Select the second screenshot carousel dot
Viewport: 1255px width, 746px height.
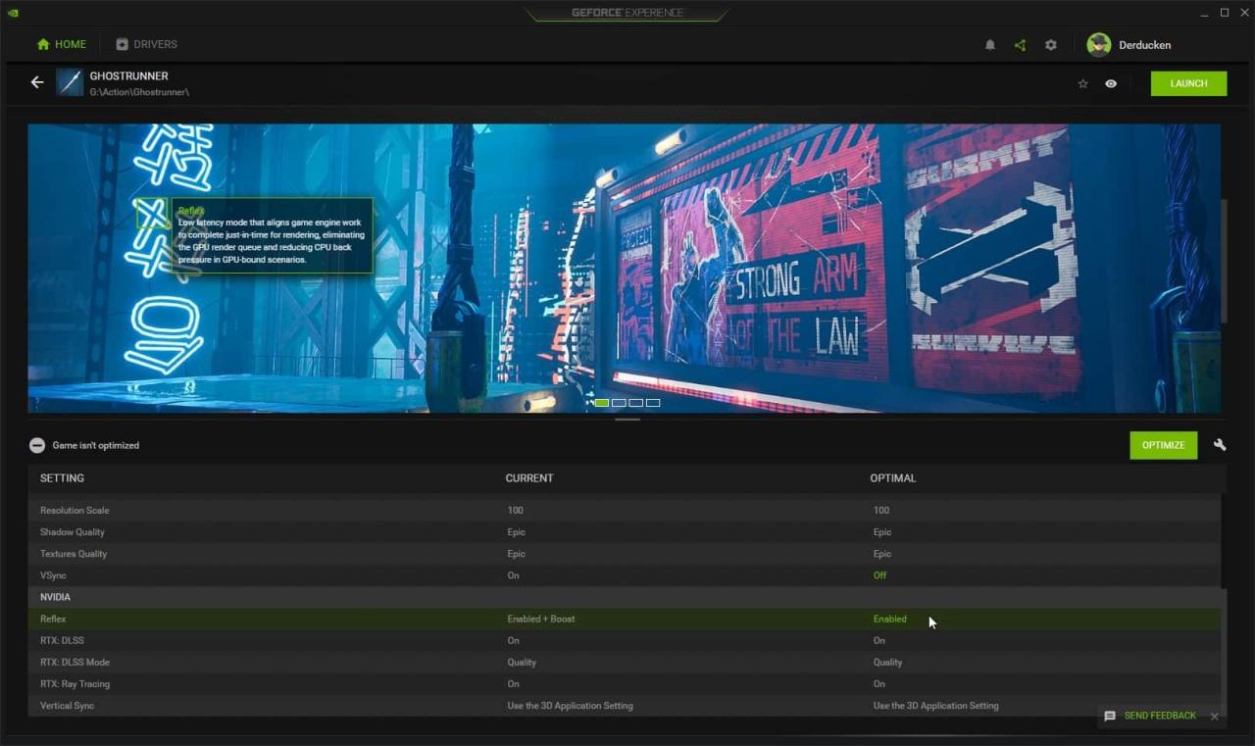point(619,403)
